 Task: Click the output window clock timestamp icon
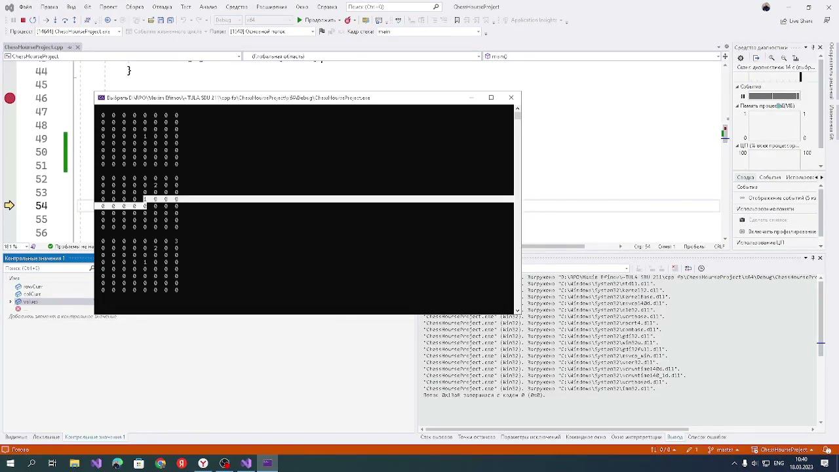pyautogui.click(x=701, y=268)
